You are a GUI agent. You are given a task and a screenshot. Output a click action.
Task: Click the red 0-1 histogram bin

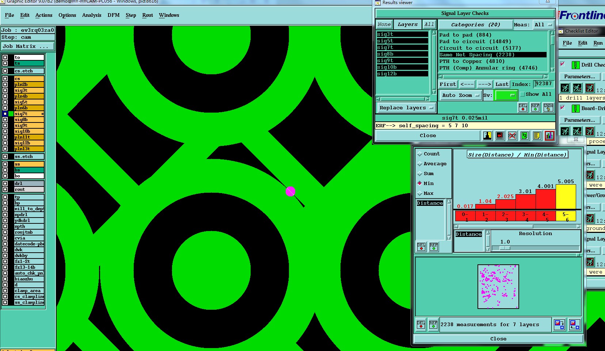465,216
